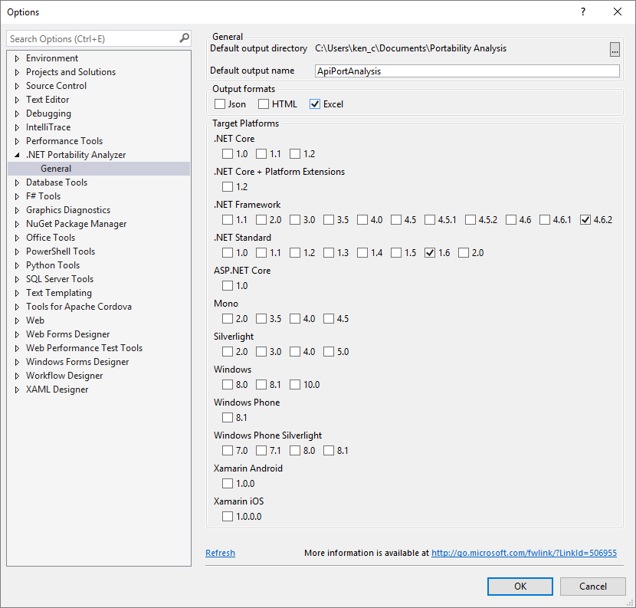This screenshot has height=608, width=636.
Task: Select the Text Editor category
Action: (48, 100)
